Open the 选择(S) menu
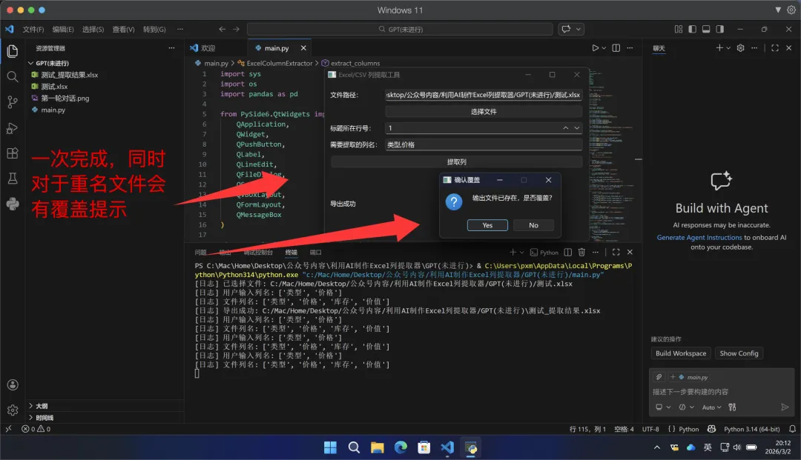801x460 pixels. click(93, 29)
